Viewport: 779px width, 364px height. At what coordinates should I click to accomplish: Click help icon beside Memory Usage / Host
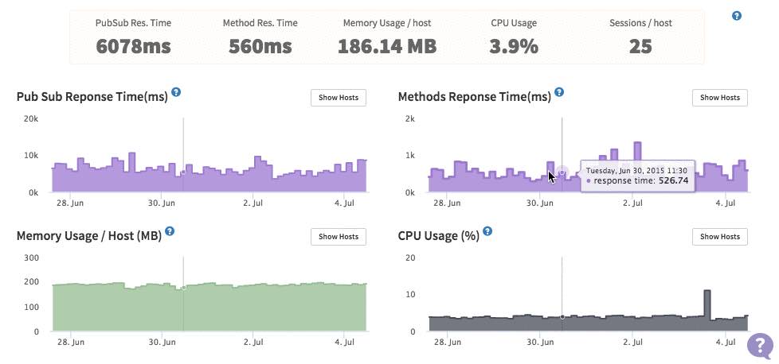pos(170,231)
